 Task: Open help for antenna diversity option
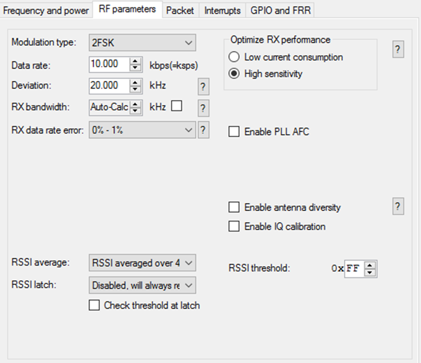[398, 207]
